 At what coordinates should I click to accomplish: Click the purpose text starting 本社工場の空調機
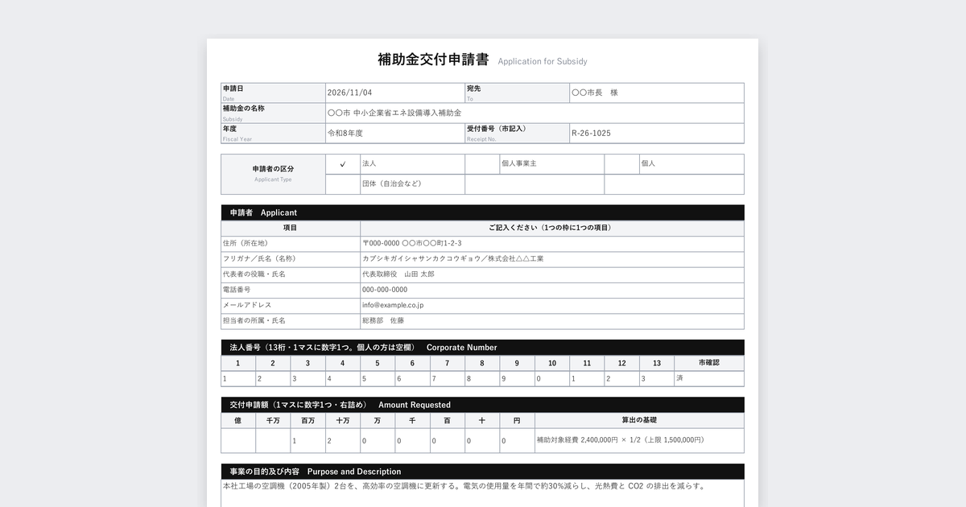pyautogui.click(x=464, y=486)
